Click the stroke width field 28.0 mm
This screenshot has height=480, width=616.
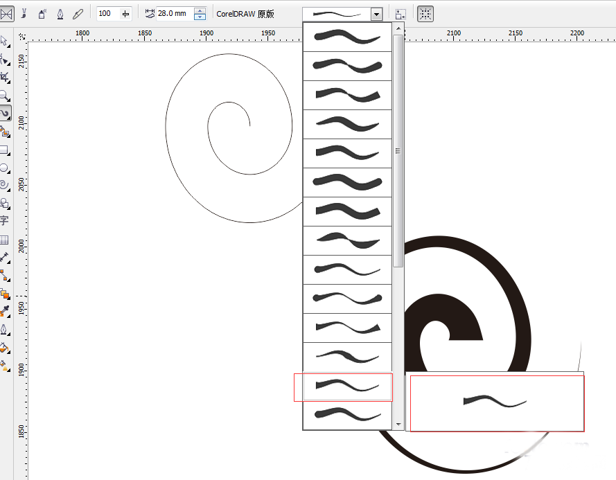point(175,14)
